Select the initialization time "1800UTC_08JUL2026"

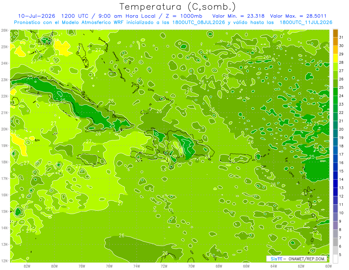tap(199, 22)
